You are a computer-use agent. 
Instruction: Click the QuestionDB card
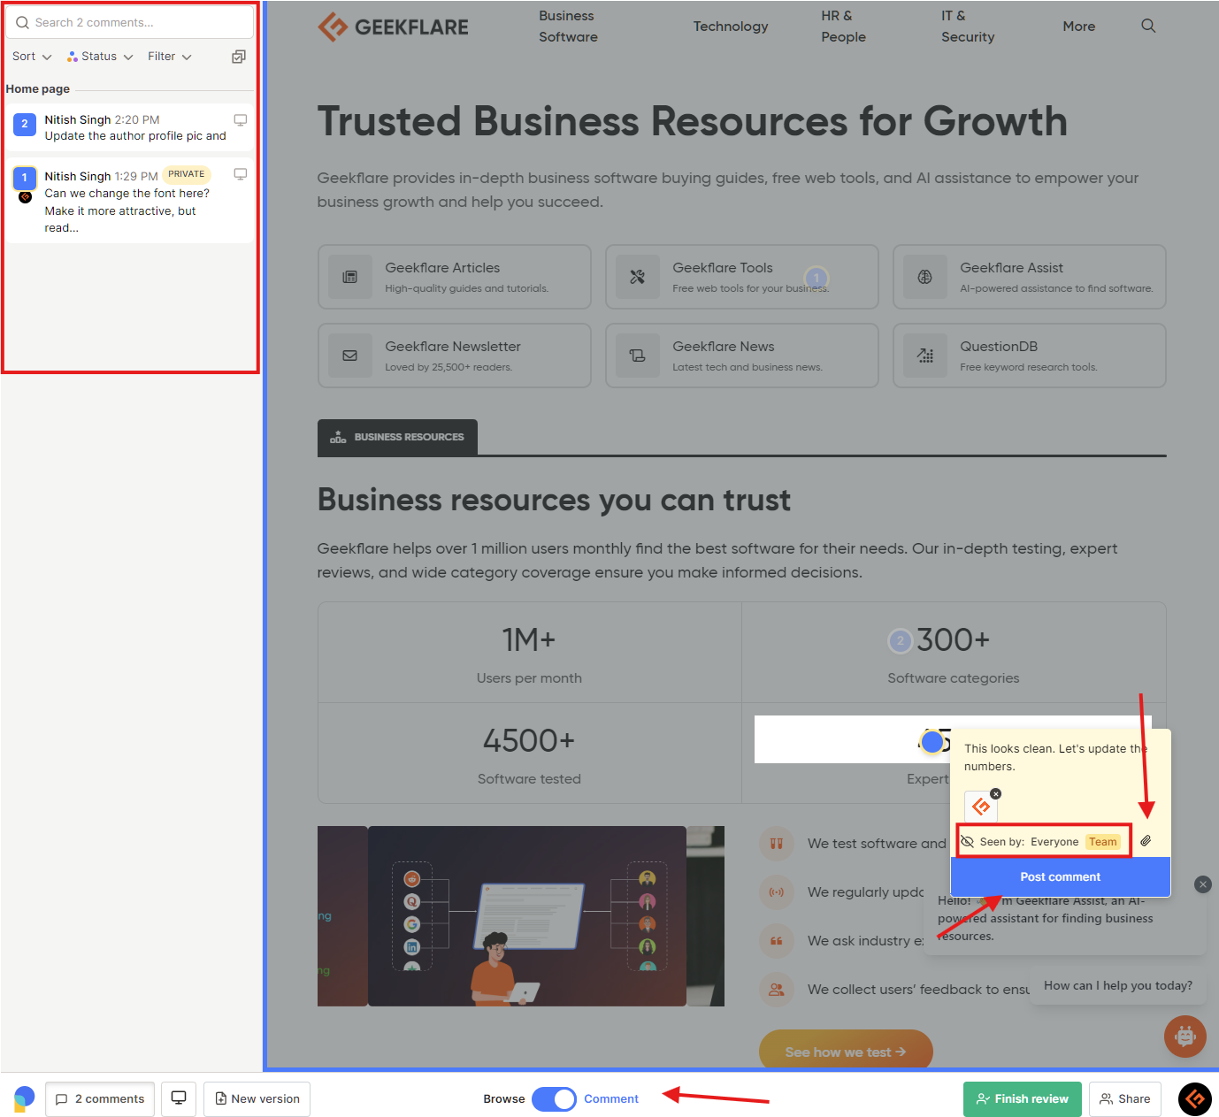(x=1030, y=356)
